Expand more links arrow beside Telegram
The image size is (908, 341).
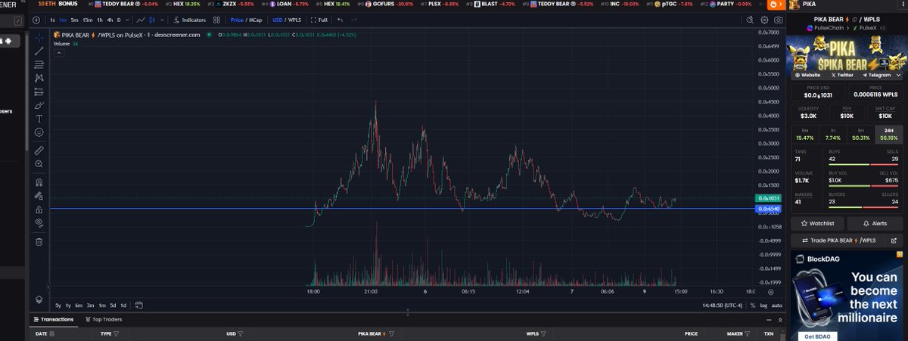point(897,76)
